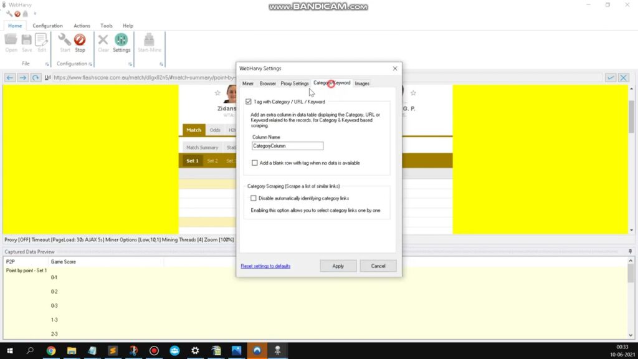
Task: Select the Odds tab on the webpage
Action: (x=215, y=130)
